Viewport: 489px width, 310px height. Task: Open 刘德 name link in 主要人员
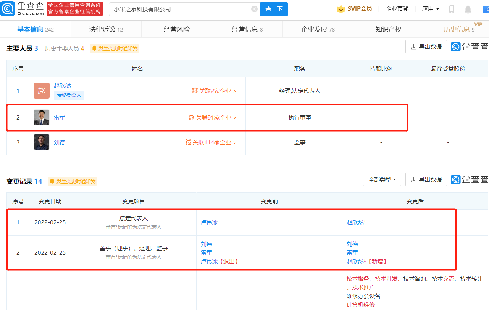pyautogui.click(x=60, y=142)
